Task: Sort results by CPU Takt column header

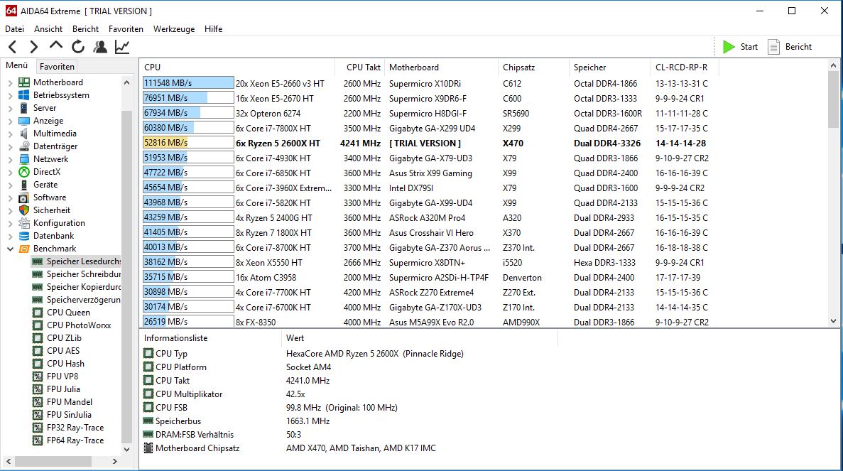Action: pos(359,67)
